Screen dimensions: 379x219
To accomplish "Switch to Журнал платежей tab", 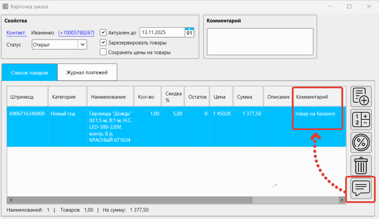I will pos(87,72).
